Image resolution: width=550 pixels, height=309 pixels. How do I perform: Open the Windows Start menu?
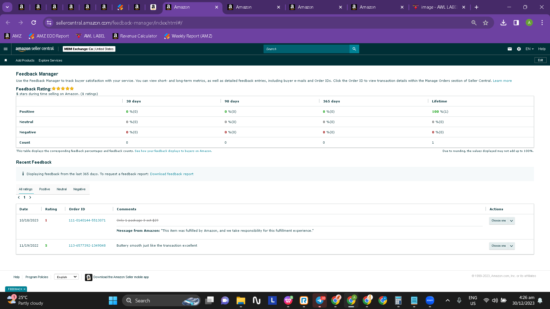coord(113,300)
